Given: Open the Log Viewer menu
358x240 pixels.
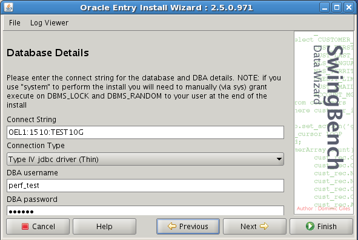Looking at the screenshot, I should tap(49, 23).
